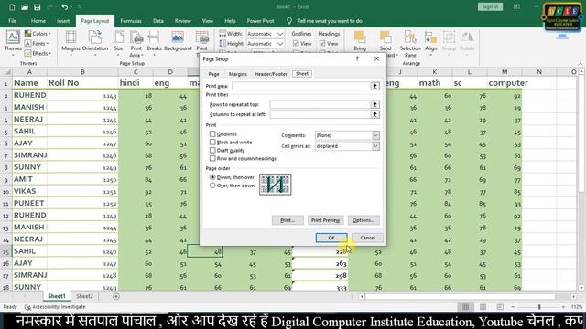Enable the Gridlines print checkbox
Viewport: 586px width, 329px height.
(212, 134)
